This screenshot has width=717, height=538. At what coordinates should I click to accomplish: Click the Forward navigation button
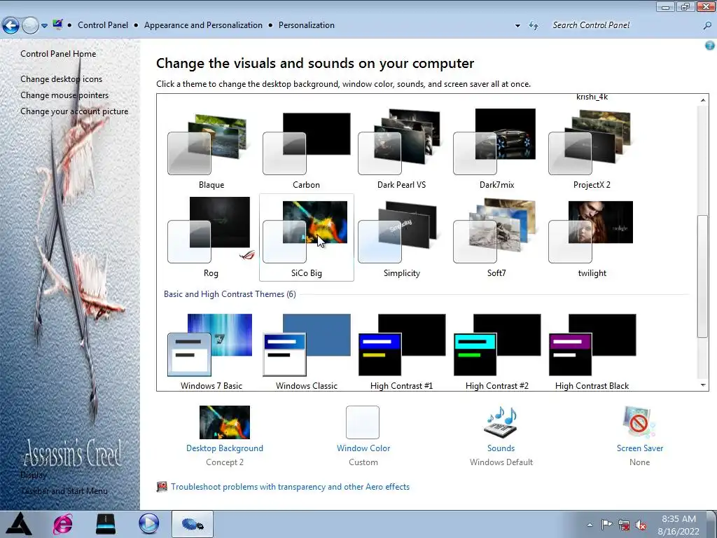30,25
